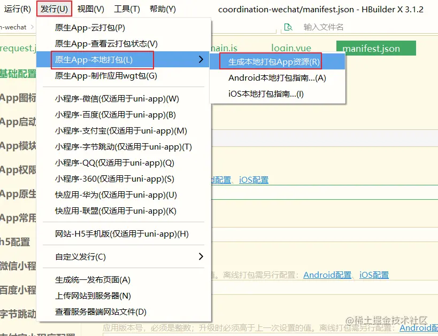Screen dimensions: 438x336
Task: Select 上传网站到服务器(N)
Action: [124, 295]
